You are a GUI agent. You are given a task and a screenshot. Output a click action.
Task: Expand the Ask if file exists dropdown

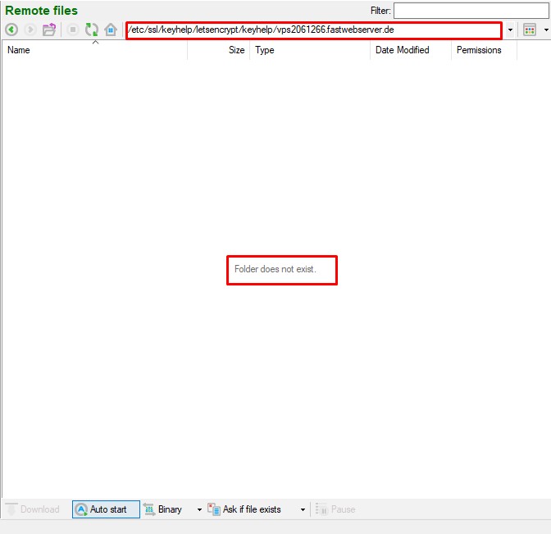[x=303, y=509]
